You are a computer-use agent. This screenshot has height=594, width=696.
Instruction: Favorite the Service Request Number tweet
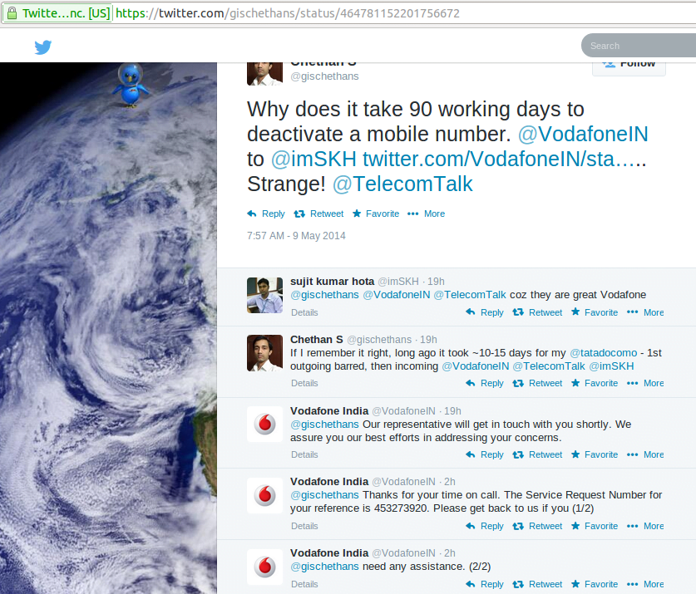click(595, 526)
